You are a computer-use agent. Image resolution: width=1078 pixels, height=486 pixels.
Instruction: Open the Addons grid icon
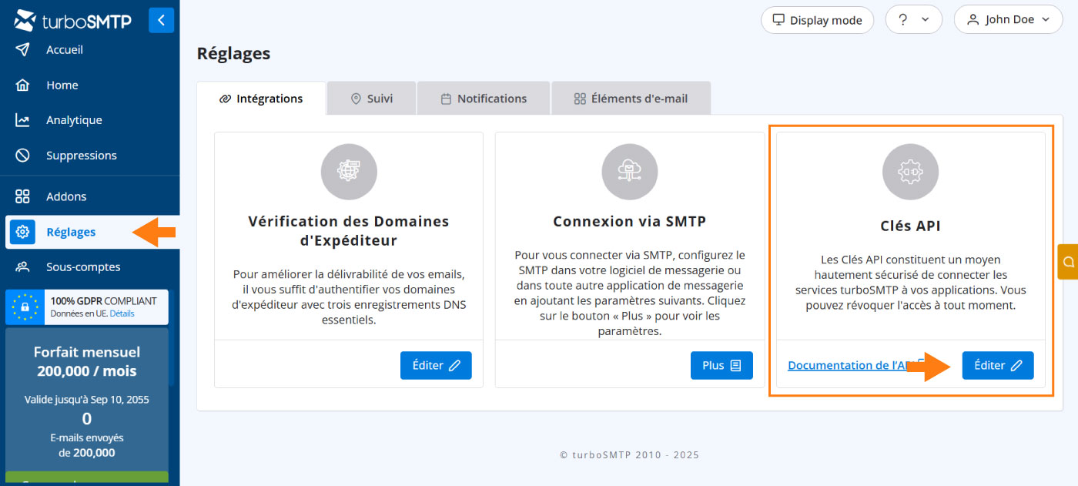(23, 196)
